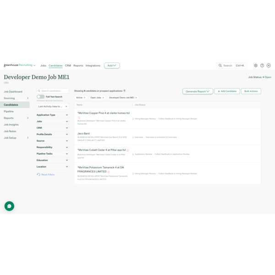Open Job Notes in the sidebar

click(x=10, y=132)
